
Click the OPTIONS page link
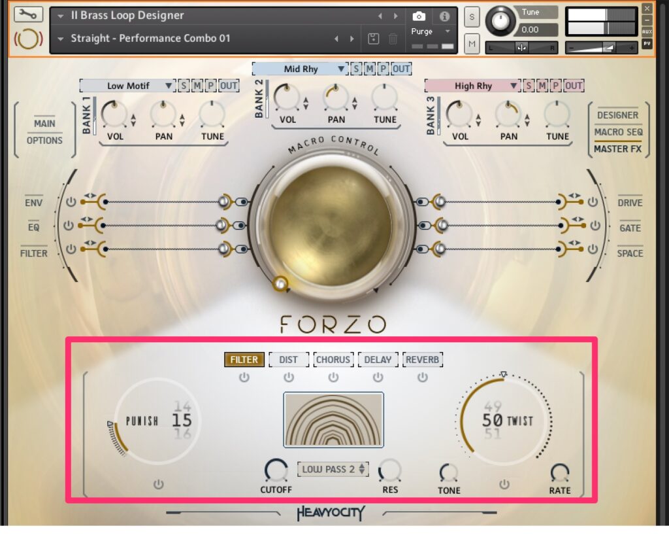click(x=44, y=140)
